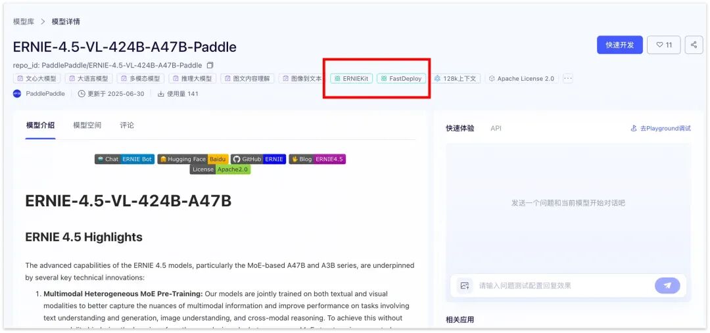Click Multimodal Heterogeneous MoE Pre-Training text
The height and width of the screenshot is (333, 710).
[123, 294]
